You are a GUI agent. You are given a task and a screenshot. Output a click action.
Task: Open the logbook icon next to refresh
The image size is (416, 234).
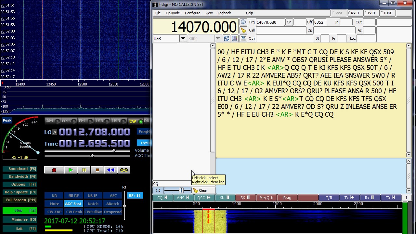[x=235, y=38]
